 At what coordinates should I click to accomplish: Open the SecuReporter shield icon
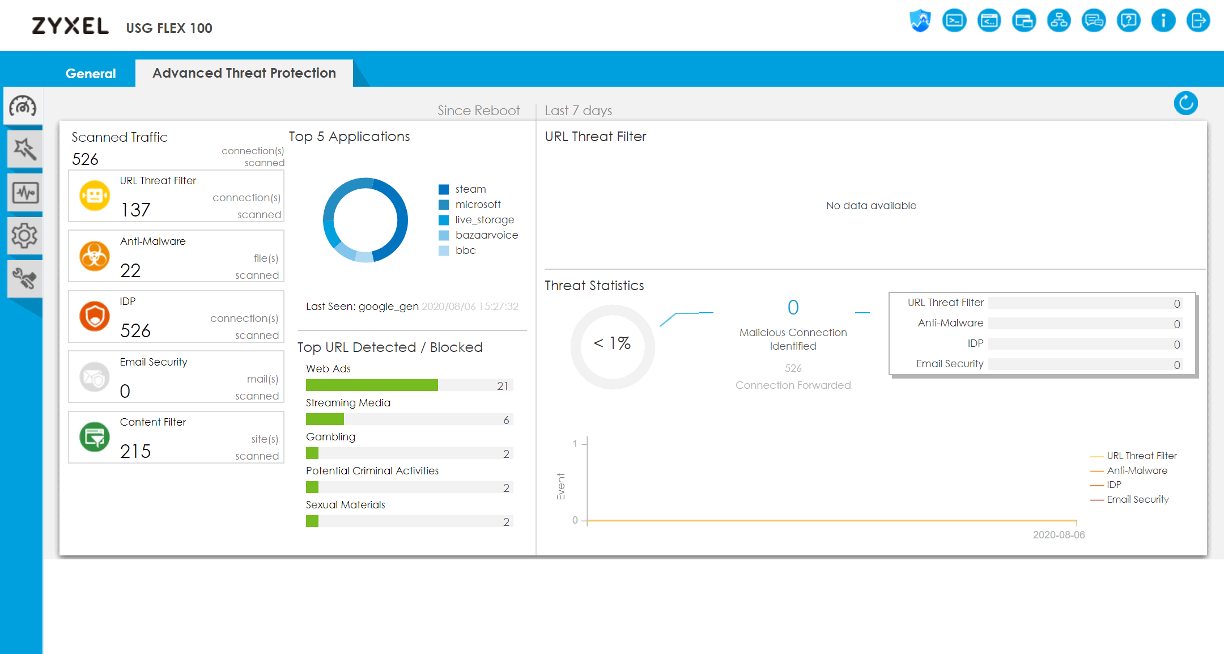click(920, 22)
